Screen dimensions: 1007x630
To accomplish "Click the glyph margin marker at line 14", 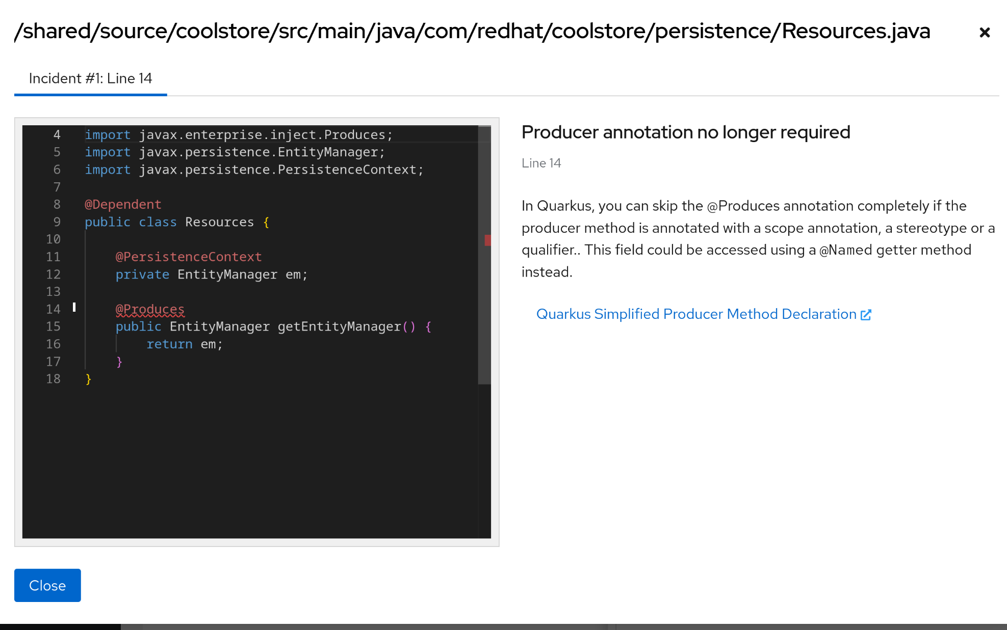I will click(74, 307).
